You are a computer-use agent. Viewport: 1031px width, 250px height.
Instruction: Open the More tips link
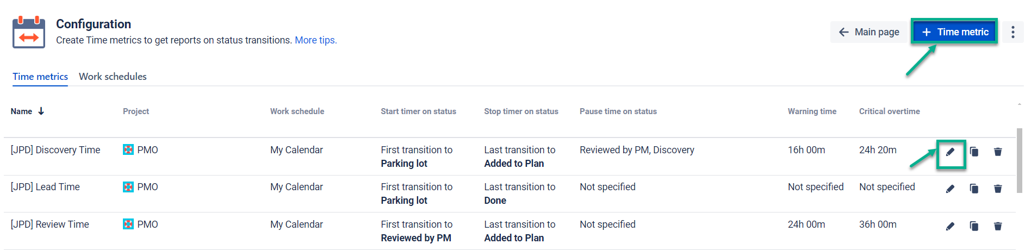click(x=315, y=40)
